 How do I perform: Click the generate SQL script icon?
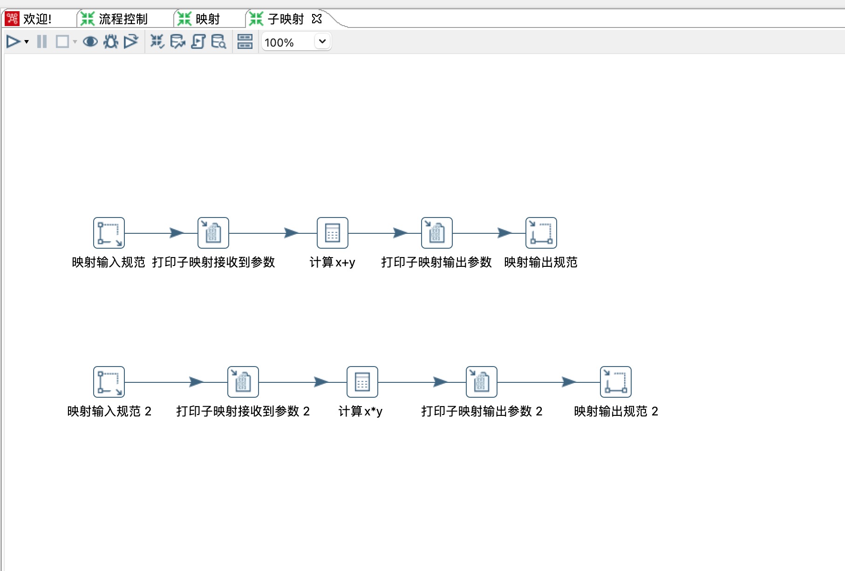coord(198,42)
